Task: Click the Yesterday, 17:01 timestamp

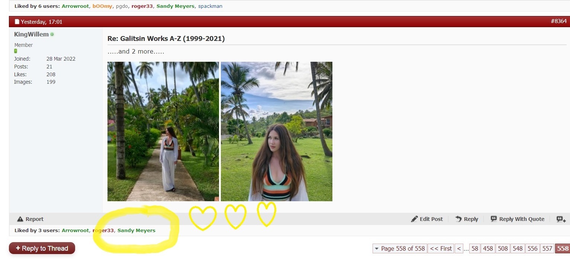Action: tap(42, 22)
